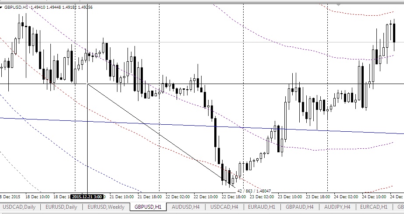404x214 pixels.
Task: Click the 24 Dec 02:00 time label
Action: pyautogui.click(x=346, y=197)
